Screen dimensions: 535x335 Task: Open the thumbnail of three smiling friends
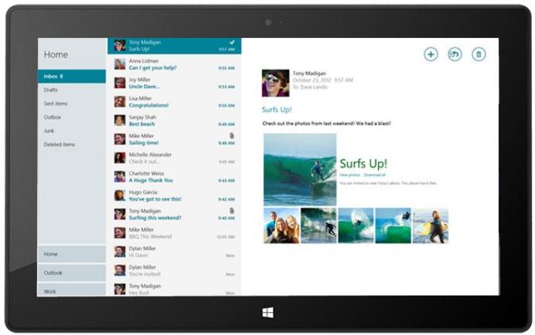(x=282, y=226)
